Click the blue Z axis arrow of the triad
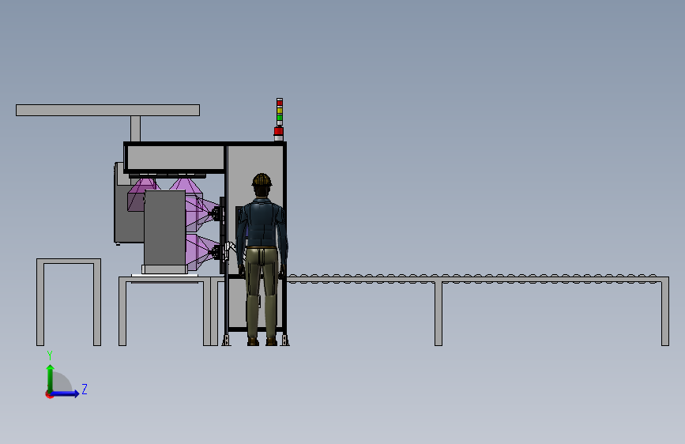This screenshot has width=685, height=444. tap(66, 393)
